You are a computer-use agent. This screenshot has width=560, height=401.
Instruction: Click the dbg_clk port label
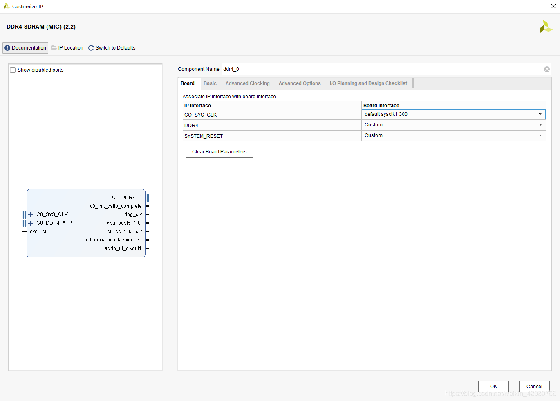pyautogui.click(x=133, y=214)
